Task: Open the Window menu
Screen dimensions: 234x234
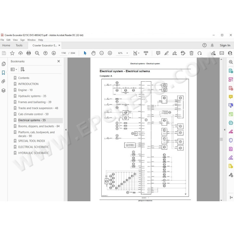Action: (x=31, y=40)
